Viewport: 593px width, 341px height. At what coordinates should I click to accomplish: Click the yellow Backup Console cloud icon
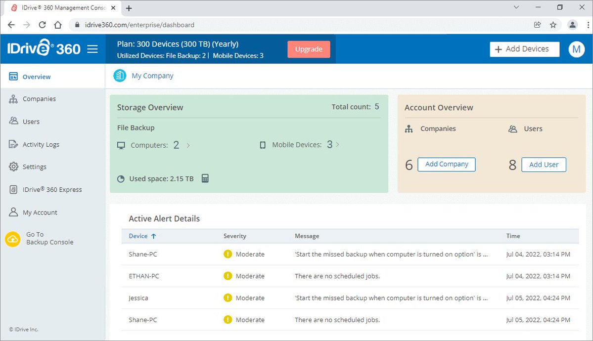[13, 239]
